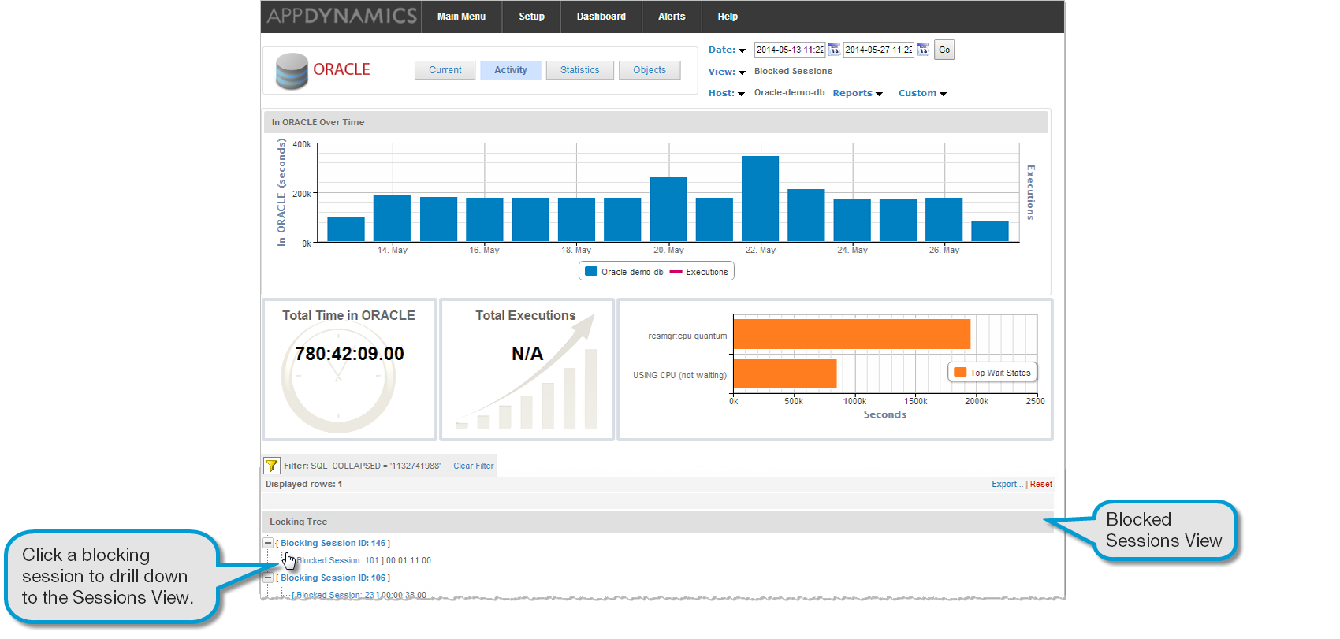Toggle Oracle-demo-db legend swatch
This screenshot has height=639, width=1340.
[591, 272]
